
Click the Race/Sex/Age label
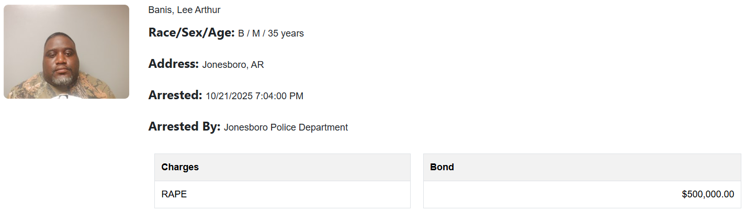[191, 33]
